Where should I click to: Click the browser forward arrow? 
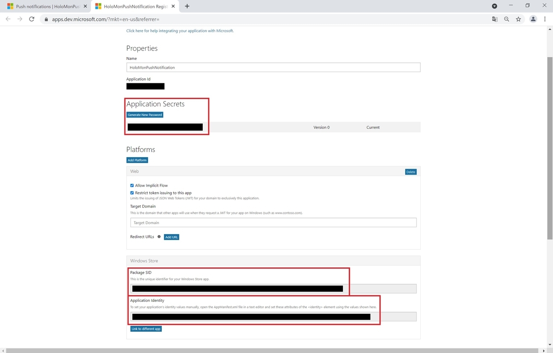point(20,19)
